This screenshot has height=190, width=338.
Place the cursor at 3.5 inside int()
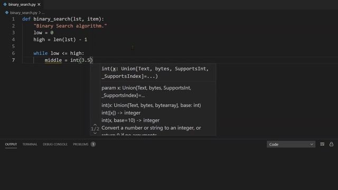point(86,60)
